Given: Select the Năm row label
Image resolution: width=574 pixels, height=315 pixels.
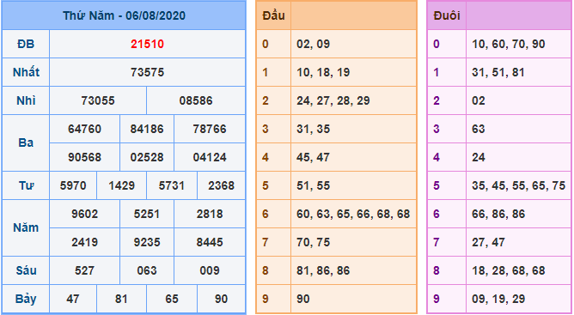Looking at the screenshot, I should [26, 227].
